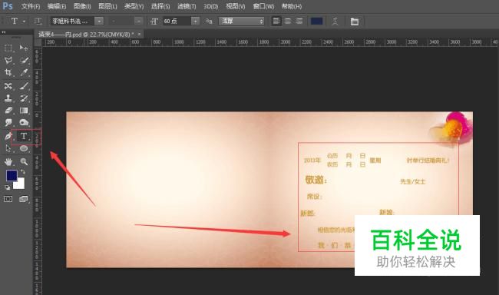Click the 席设 text on the invitation

[314, 197]
